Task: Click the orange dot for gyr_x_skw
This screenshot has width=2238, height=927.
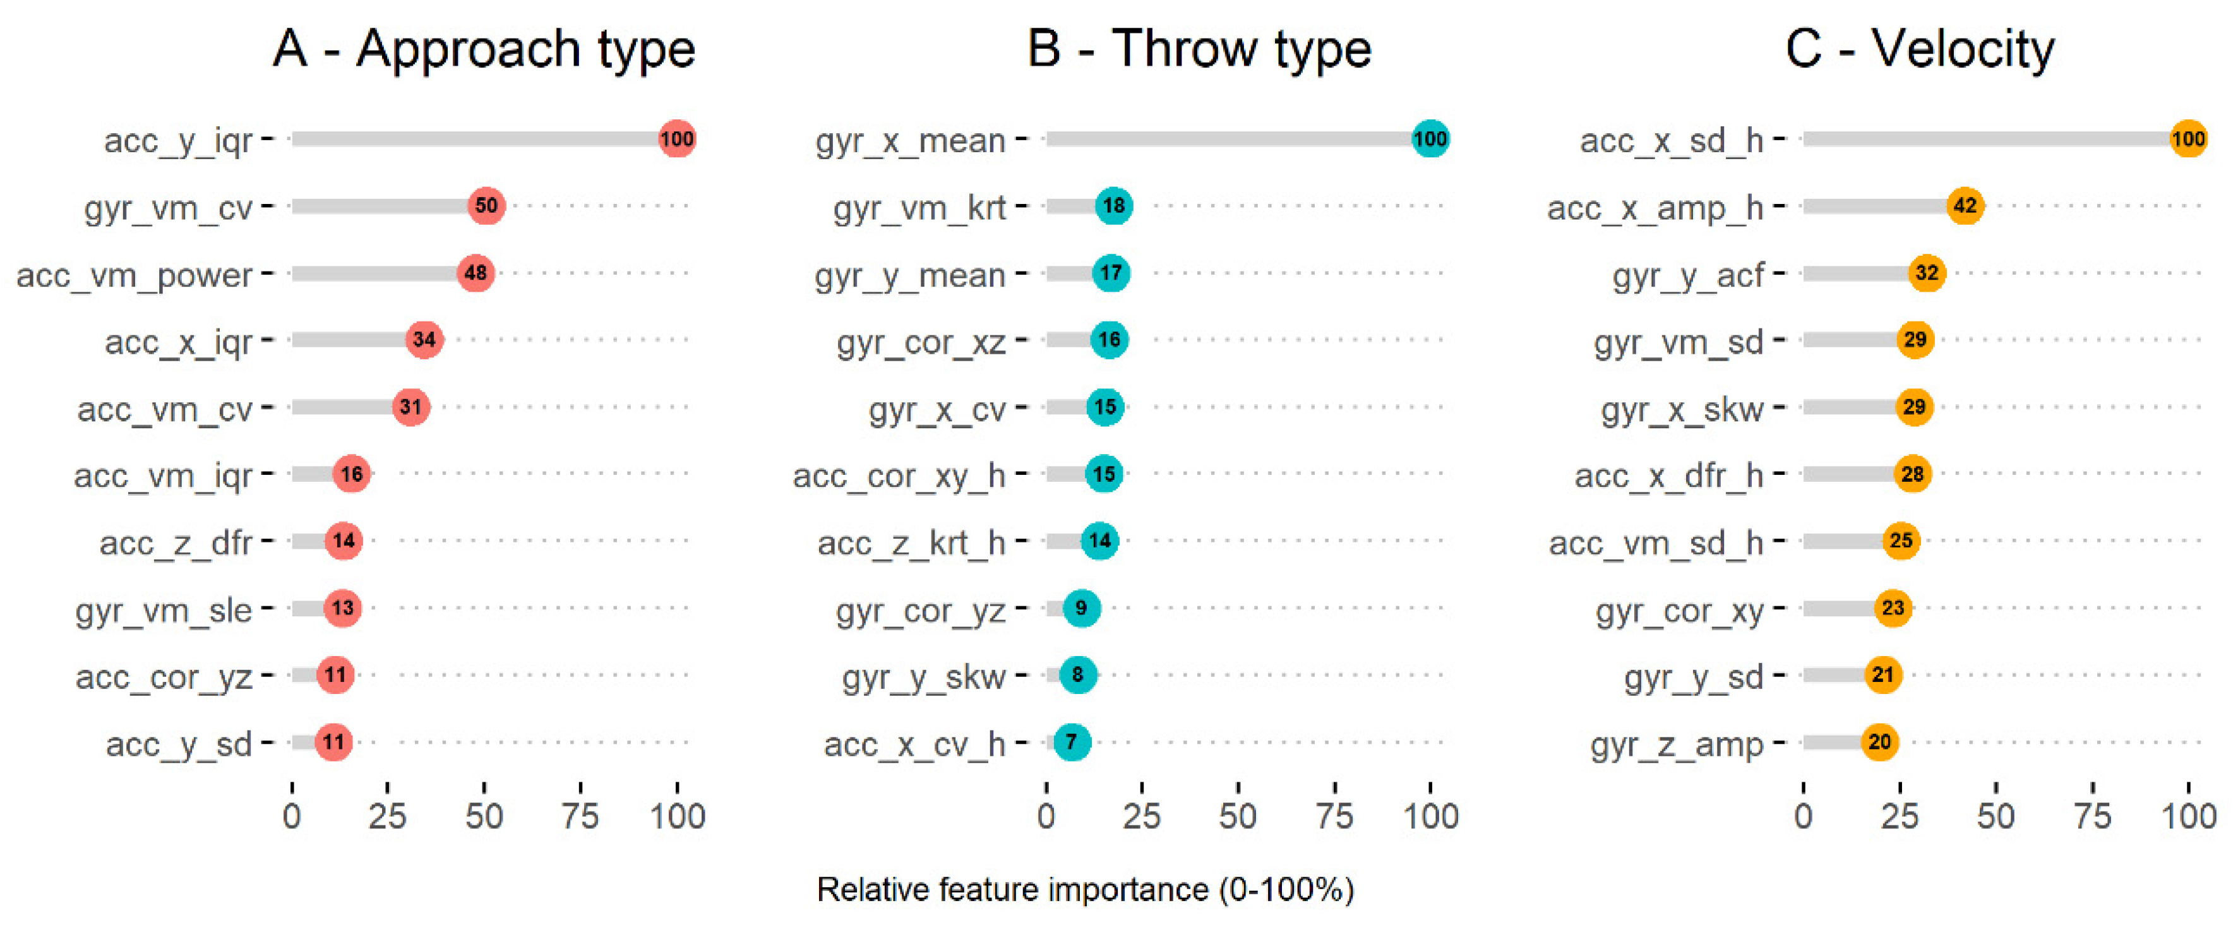Action: pos(1914,407)
